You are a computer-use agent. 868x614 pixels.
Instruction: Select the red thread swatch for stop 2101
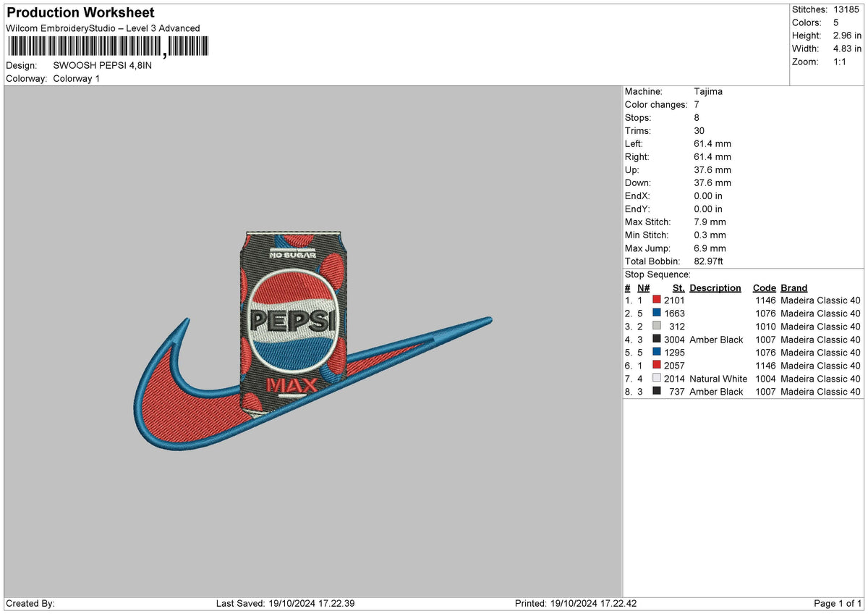[x=655, y=300]
